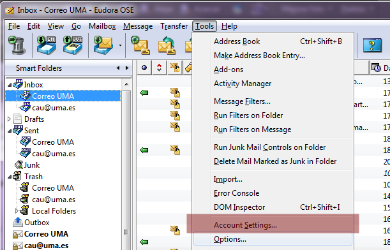Expand the Drafts tree node
This screenshot has height=250, width=390.
[x=9, y=119]
